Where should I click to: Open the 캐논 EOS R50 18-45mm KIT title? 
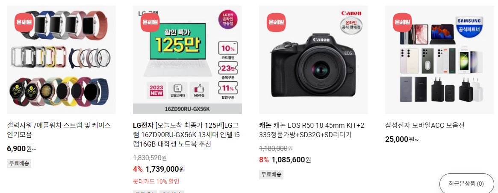pyautogui.click(x=312, y=130)
